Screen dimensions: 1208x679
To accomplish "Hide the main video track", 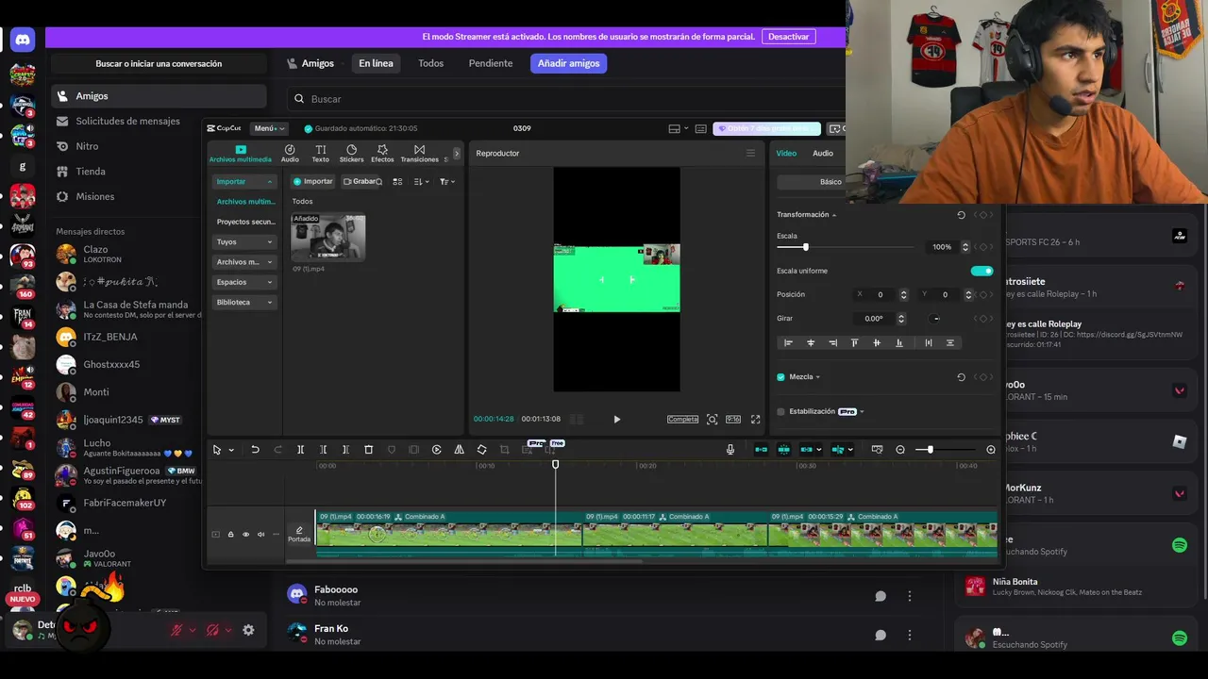I will [245, 535].
